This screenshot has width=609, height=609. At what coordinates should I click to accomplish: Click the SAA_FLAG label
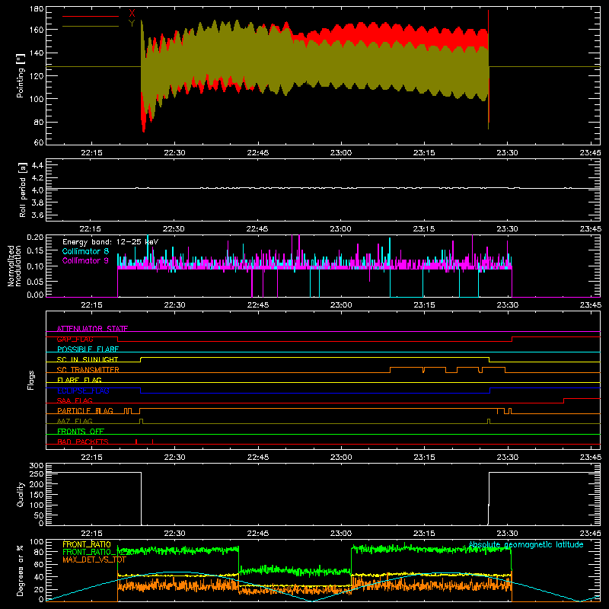coord(75,400)
